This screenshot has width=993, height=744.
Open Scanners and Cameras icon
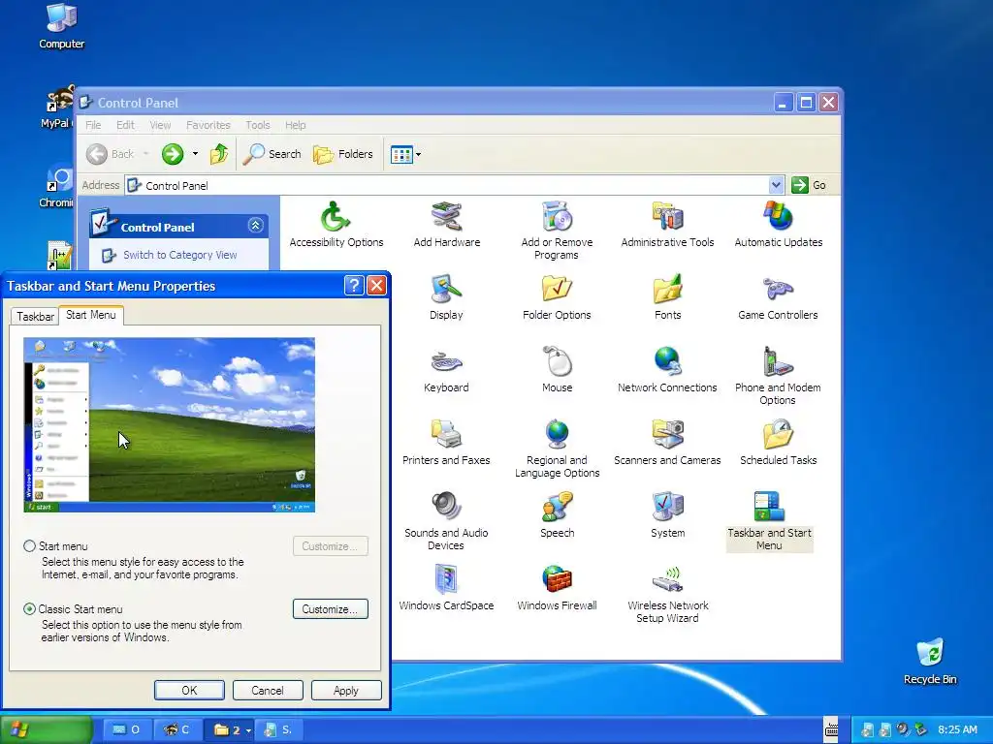[667, 443]
